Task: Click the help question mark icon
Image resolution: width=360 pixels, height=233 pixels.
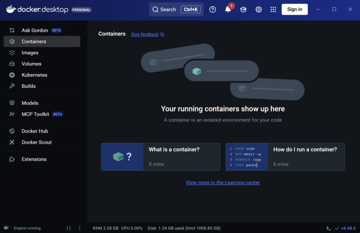Action: pyautogui.click(x=213, y=9)
